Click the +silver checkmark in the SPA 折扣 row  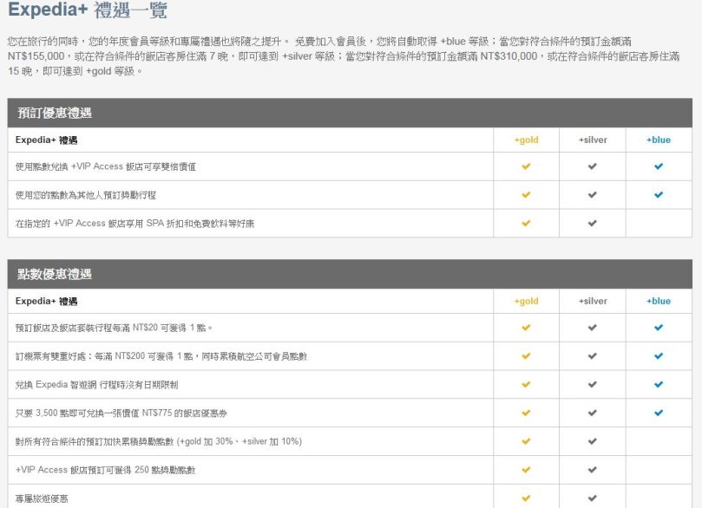(x=593, y=223)
